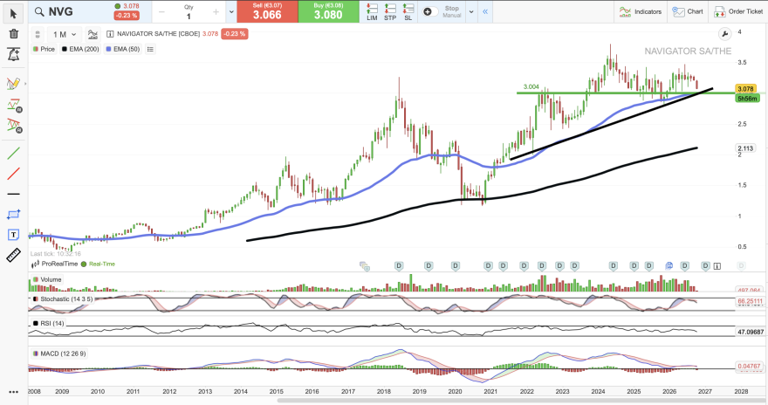768x405 pixels.
Task: Click the search magnifier next to NVG
Action: coord(39,11)
